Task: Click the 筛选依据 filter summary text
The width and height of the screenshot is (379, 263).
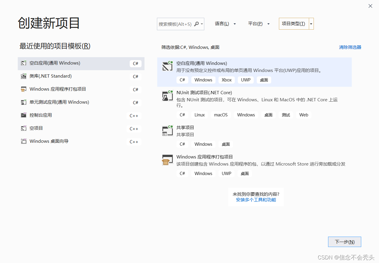Action: pos(190,47)
